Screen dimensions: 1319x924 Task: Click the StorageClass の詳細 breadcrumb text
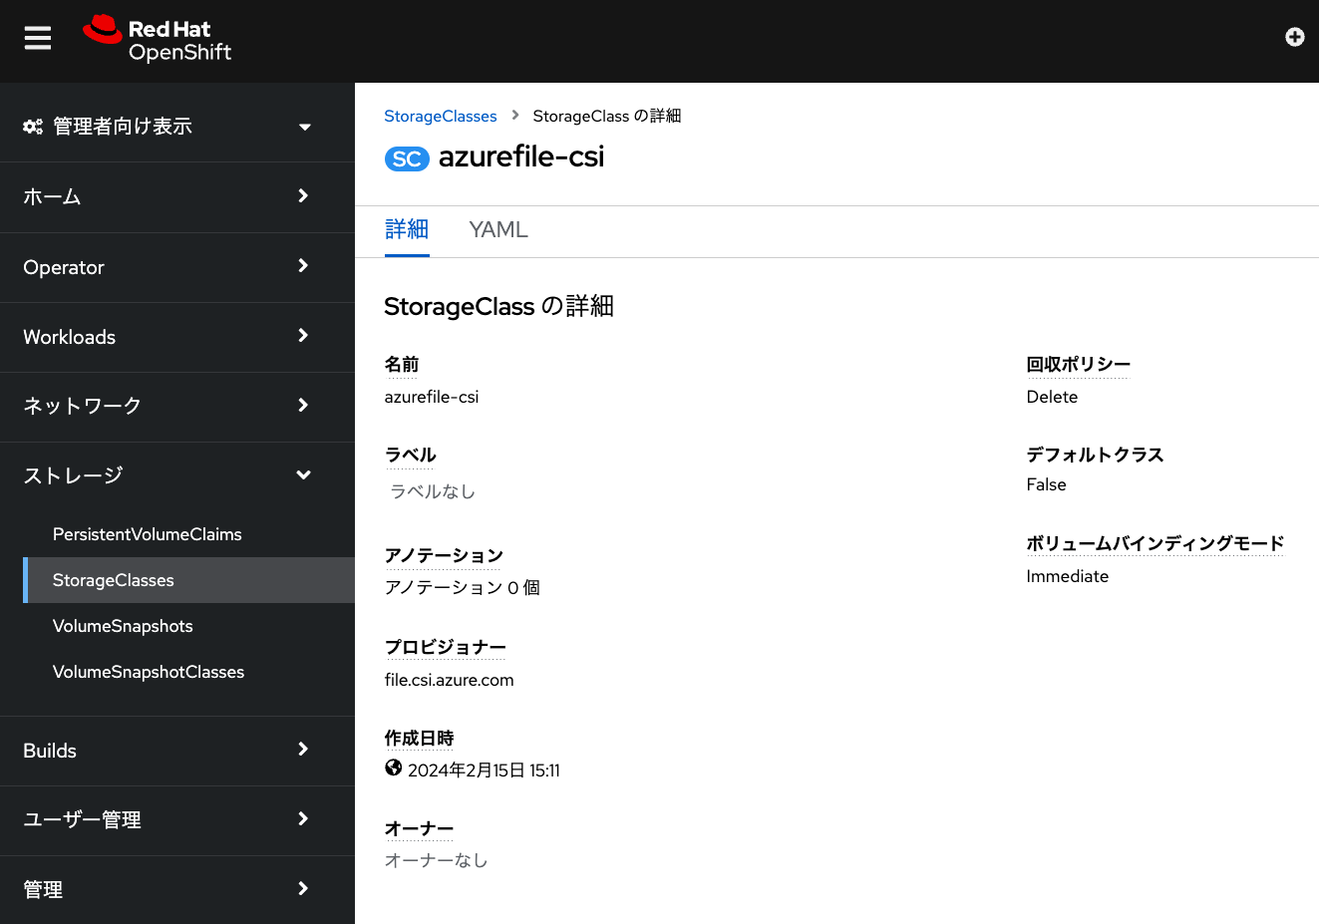click(x=607, y=117)
